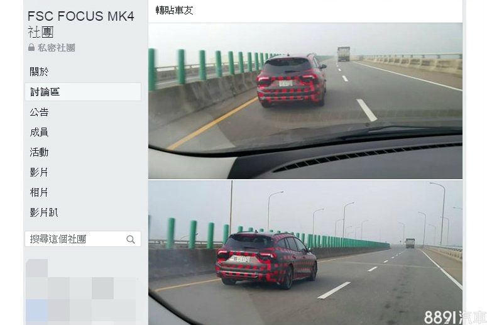
Task: Click the 8891汽車 watermark logo
Action: click(455, 317)
